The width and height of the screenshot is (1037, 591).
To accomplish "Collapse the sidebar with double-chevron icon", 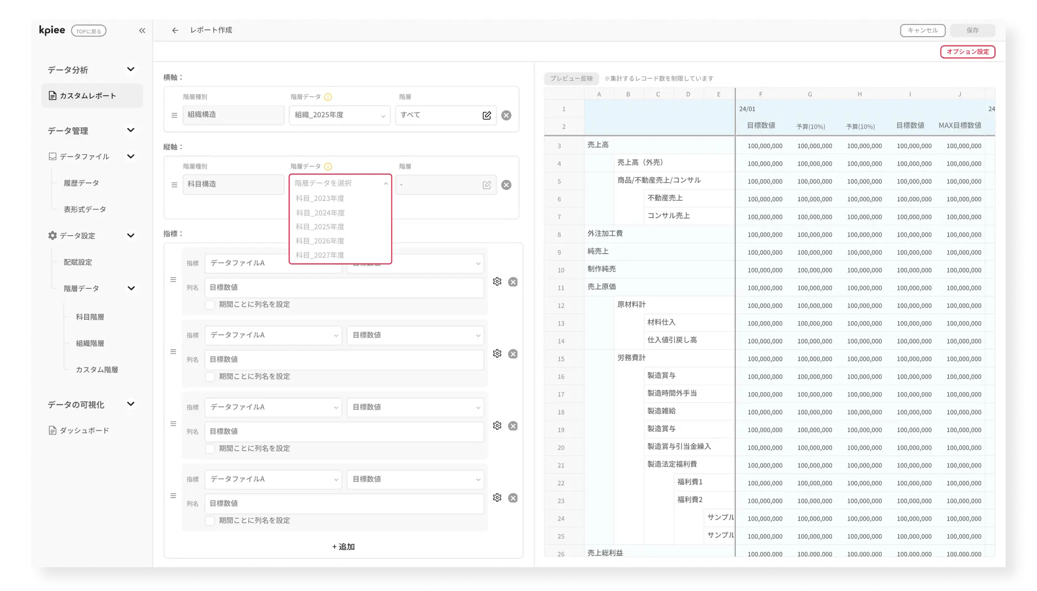I will pyautogui.click(x=142, y=30).
